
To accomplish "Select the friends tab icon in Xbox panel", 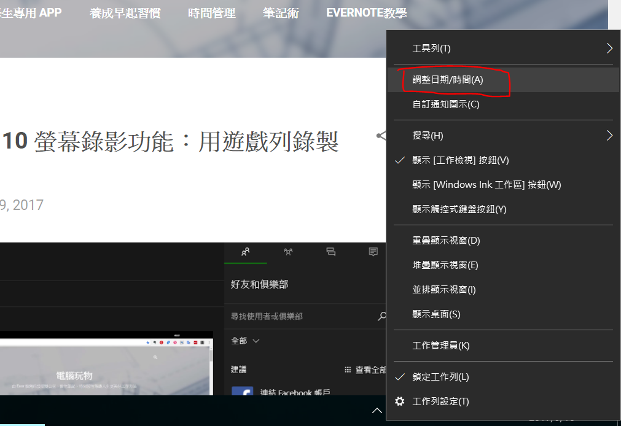I will [x=246, y=252].
